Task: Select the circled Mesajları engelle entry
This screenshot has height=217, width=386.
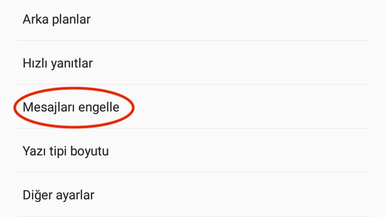Action: click(193, 107)
